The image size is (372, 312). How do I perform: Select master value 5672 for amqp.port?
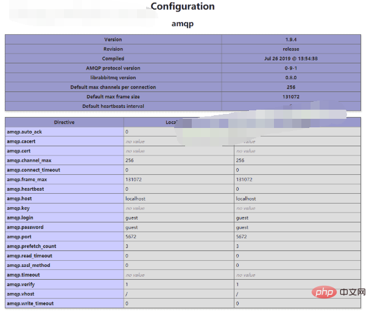click(241, 236)
